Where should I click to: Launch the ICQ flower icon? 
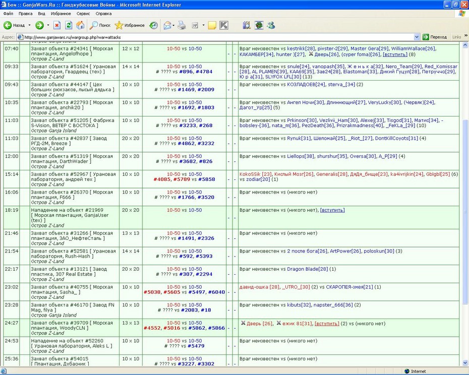pyautogui.click(x=259, y=25)
